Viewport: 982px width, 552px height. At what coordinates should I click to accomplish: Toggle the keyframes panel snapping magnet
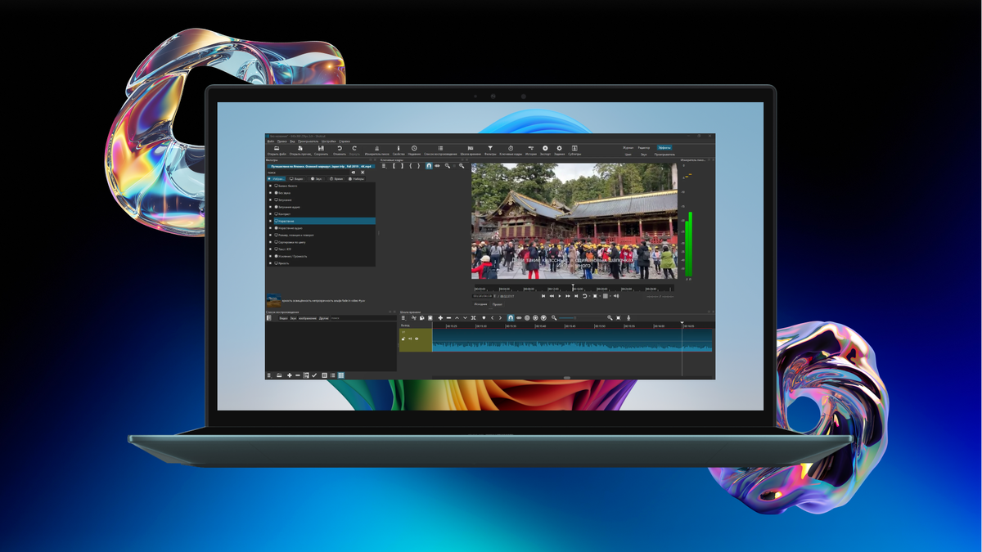point(429,165)
